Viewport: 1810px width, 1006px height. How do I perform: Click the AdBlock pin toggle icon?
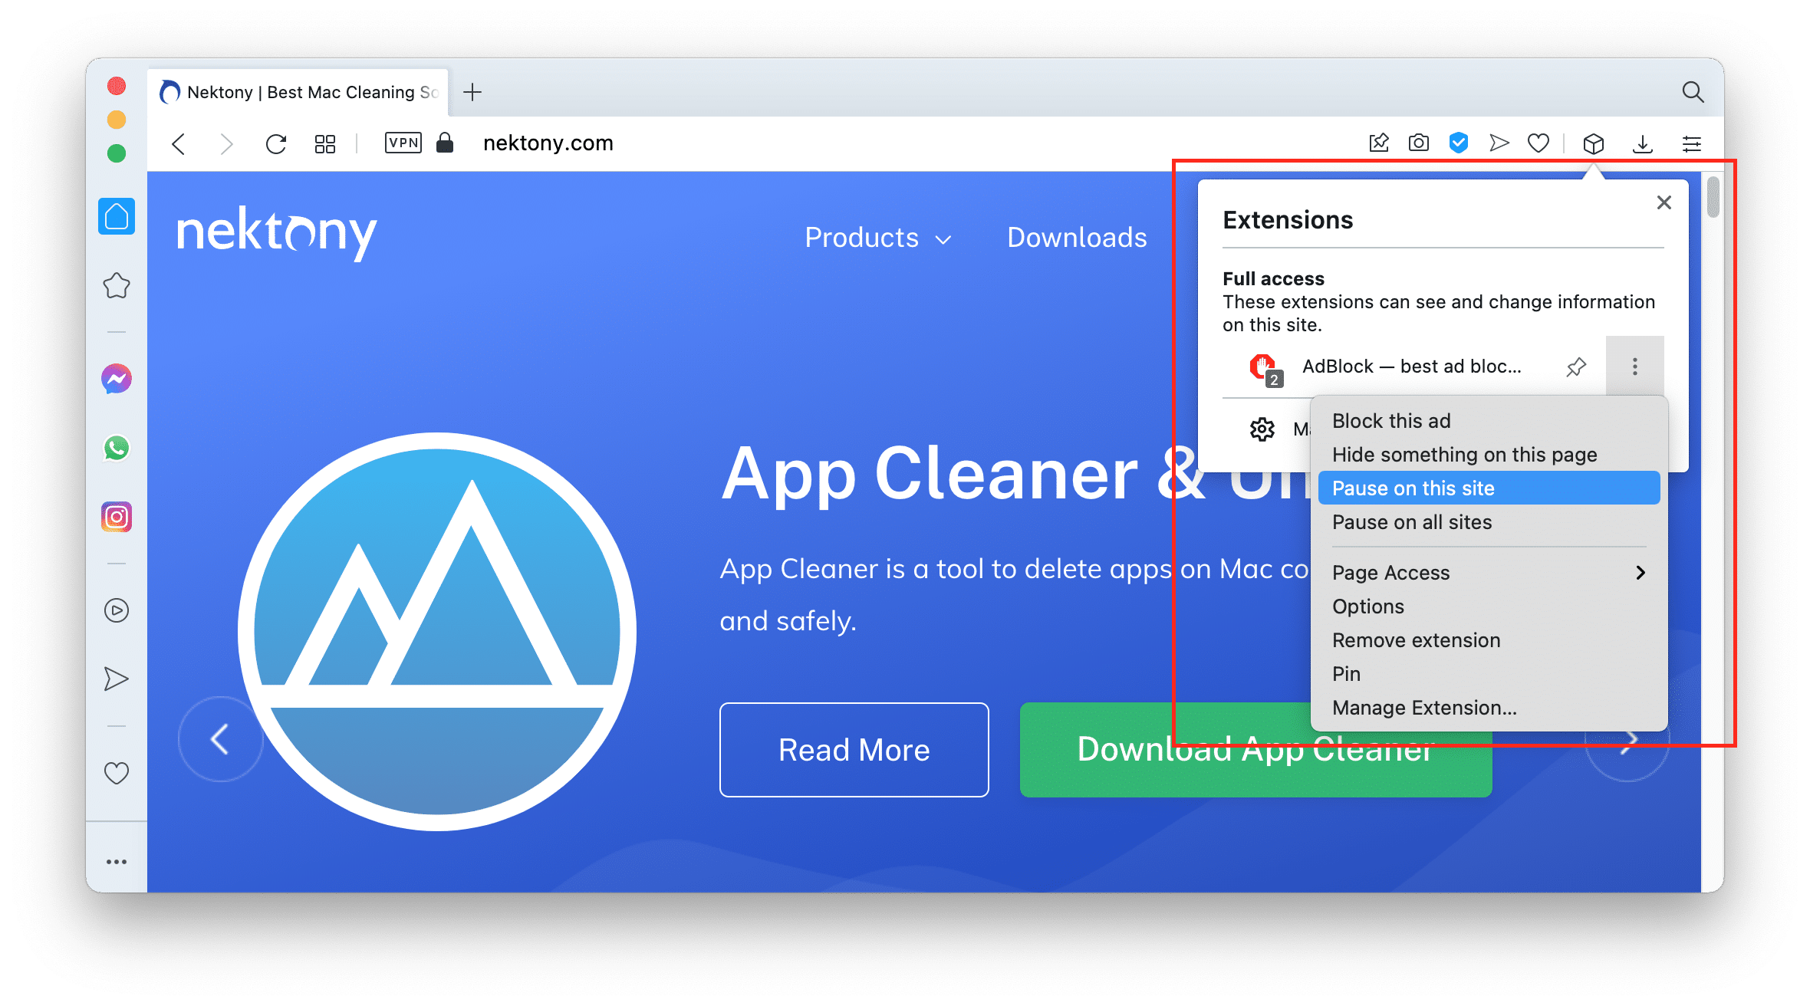coord(1576,364)
